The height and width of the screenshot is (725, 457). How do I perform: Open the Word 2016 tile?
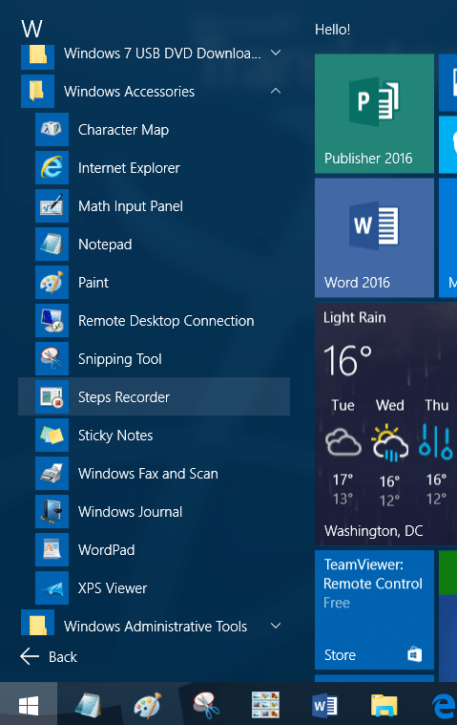pyautogui.click(x=374, y=238)
